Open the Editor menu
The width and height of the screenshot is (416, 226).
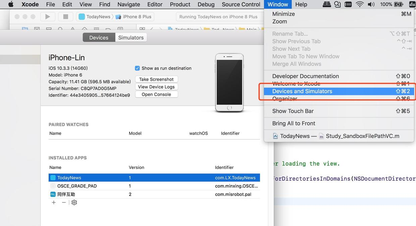(155, 4)
